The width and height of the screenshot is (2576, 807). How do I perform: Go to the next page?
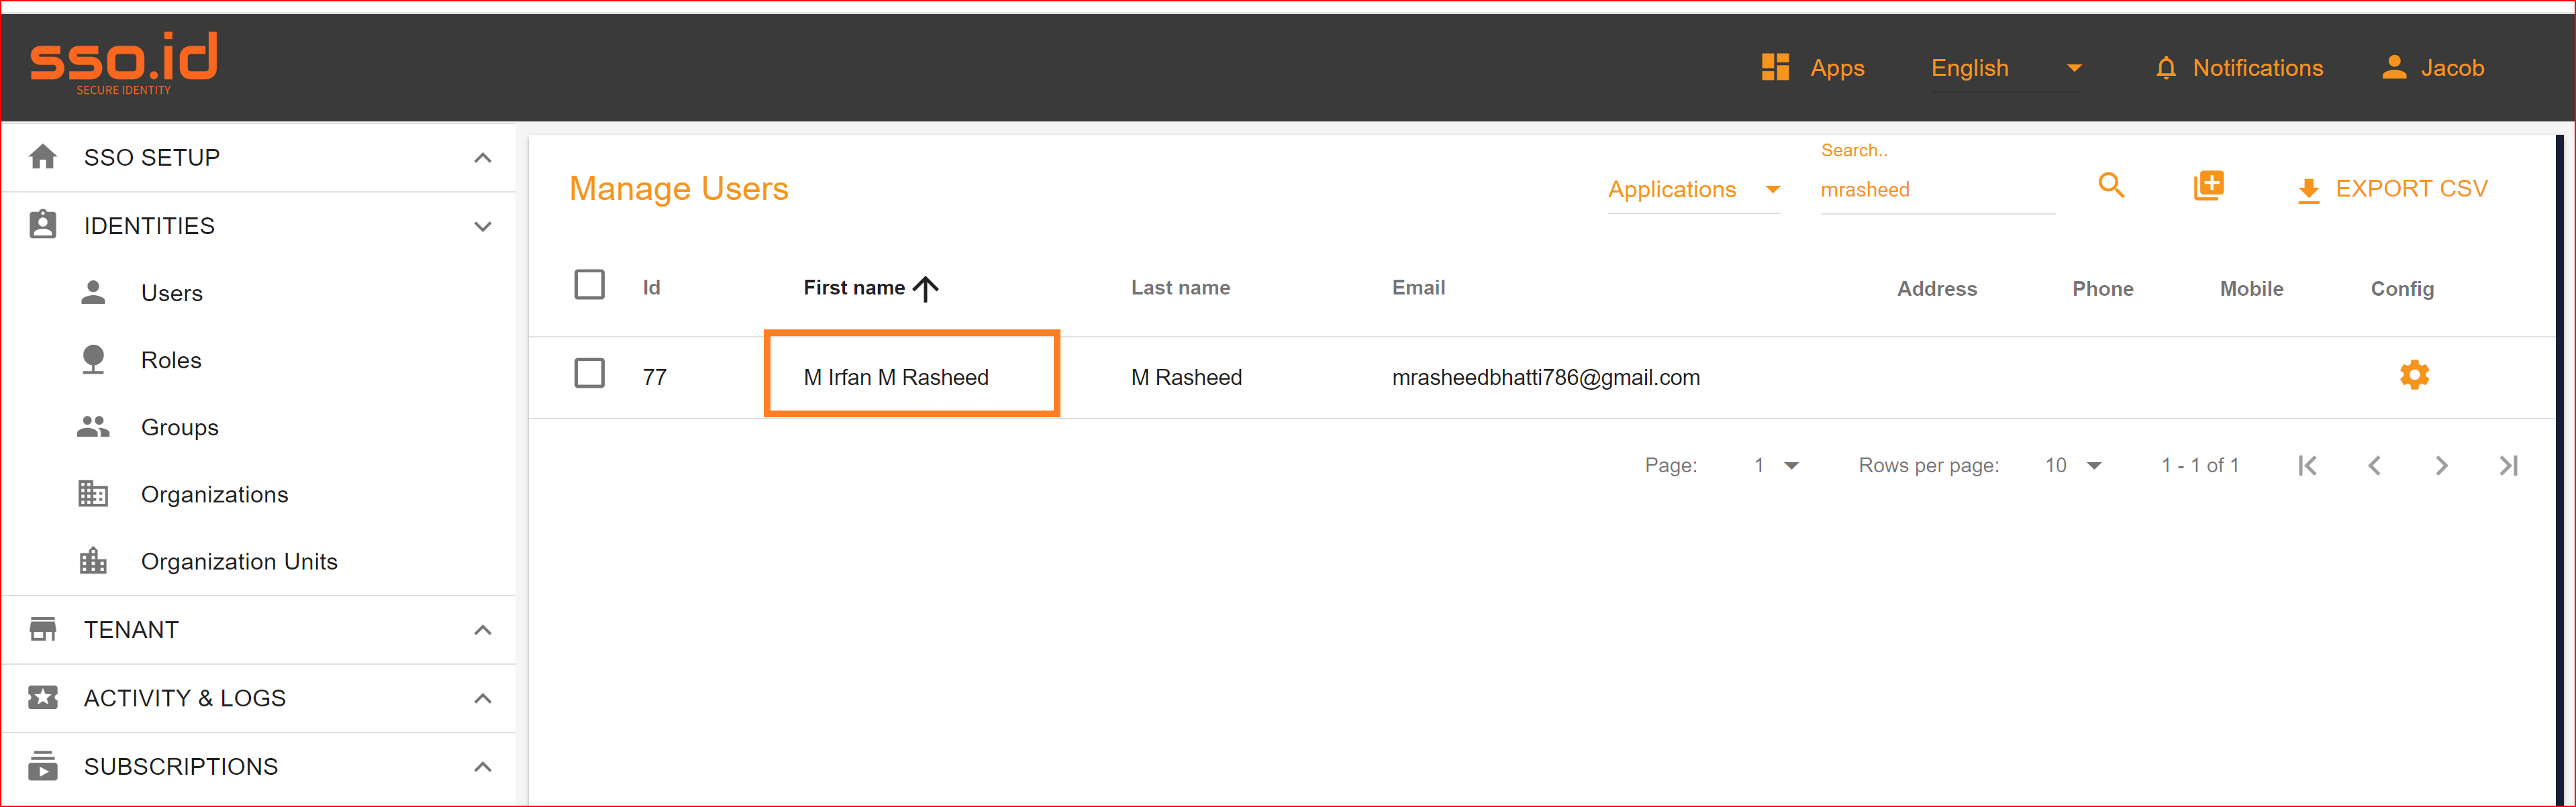(x=2441, y=465)
